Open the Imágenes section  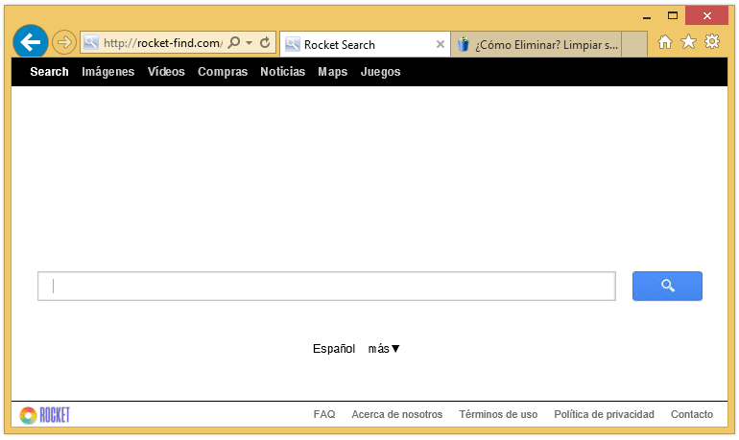tap(107, 72)
